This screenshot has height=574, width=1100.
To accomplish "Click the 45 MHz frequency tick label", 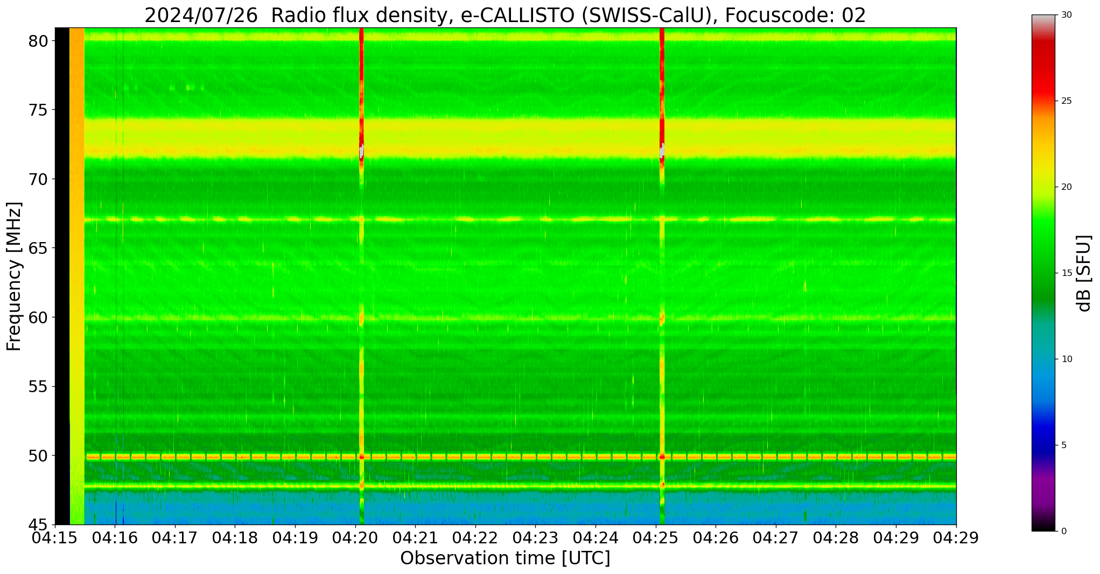I will click(x=38, y=525).
